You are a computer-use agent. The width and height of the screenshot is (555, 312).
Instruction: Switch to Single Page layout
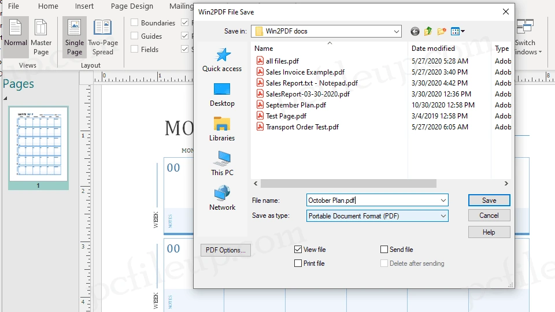(75, 36)
